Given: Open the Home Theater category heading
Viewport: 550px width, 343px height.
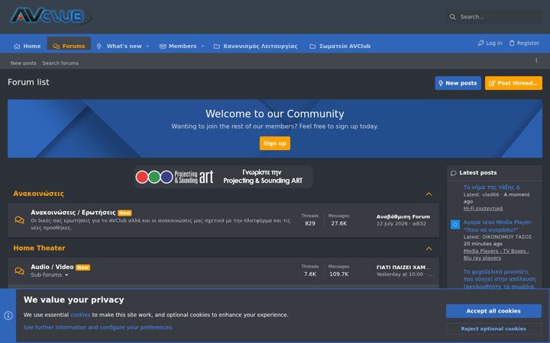Looking at the screenshot, I should 39,248.
